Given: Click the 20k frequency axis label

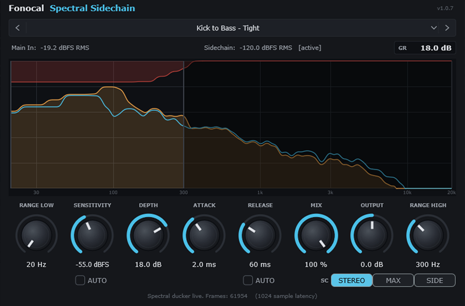Looking at the screenshot, I should (x=451, y=192).
